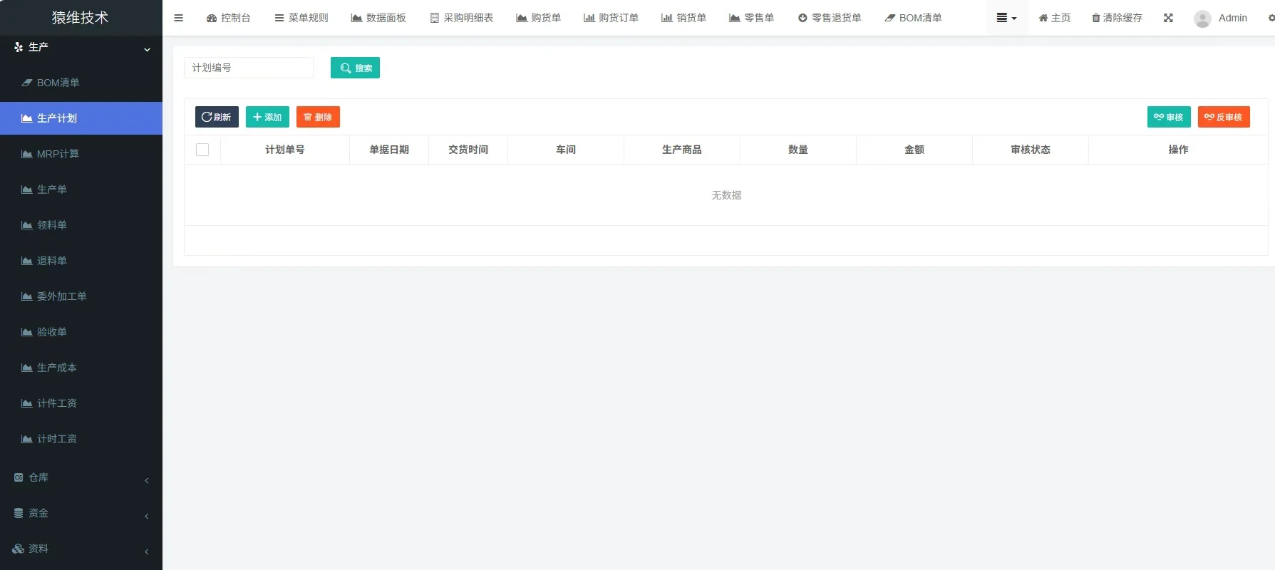Open the 购货单 tab
Image resolution: width=1275 pixels, height=570 pixels.
pos(539,18)
